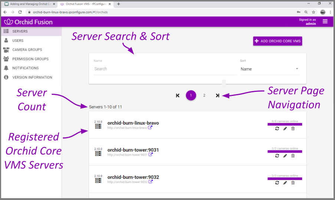Viewport: 335px width, 200px height.
Task: Switch to Adding and Managing Orchid tab
Action: (x=30, y=4)
